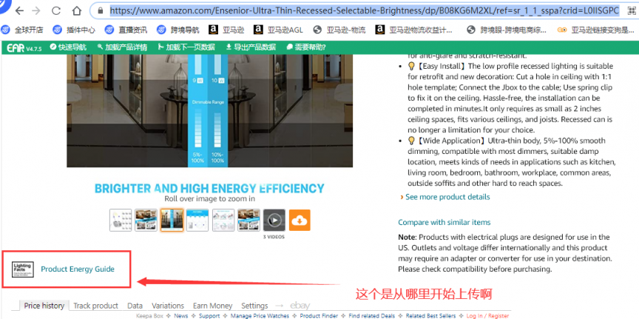
Task: Click the Lighting Facts label icon
Action: [x=23, y=269]
